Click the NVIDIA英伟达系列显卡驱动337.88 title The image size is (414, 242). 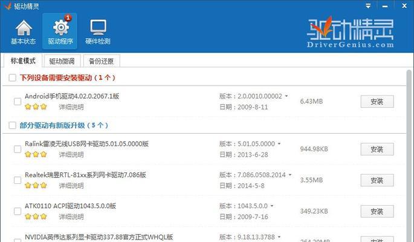tap(99, 237)
